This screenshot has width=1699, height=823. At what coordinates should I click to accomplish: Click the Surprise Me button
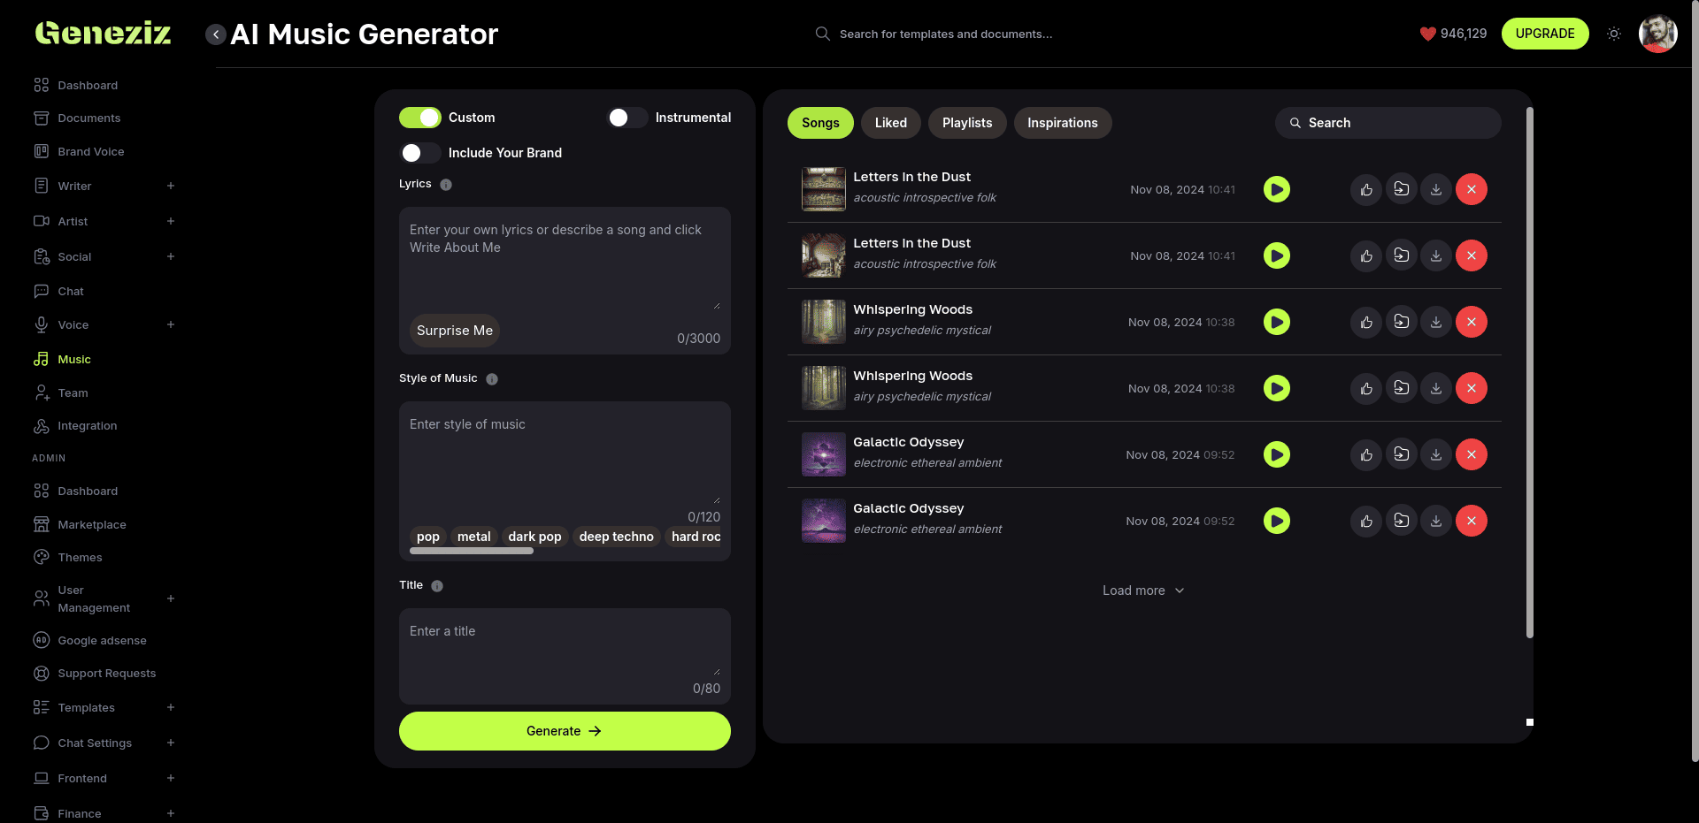pyautogui.click(x=455, y=331)
